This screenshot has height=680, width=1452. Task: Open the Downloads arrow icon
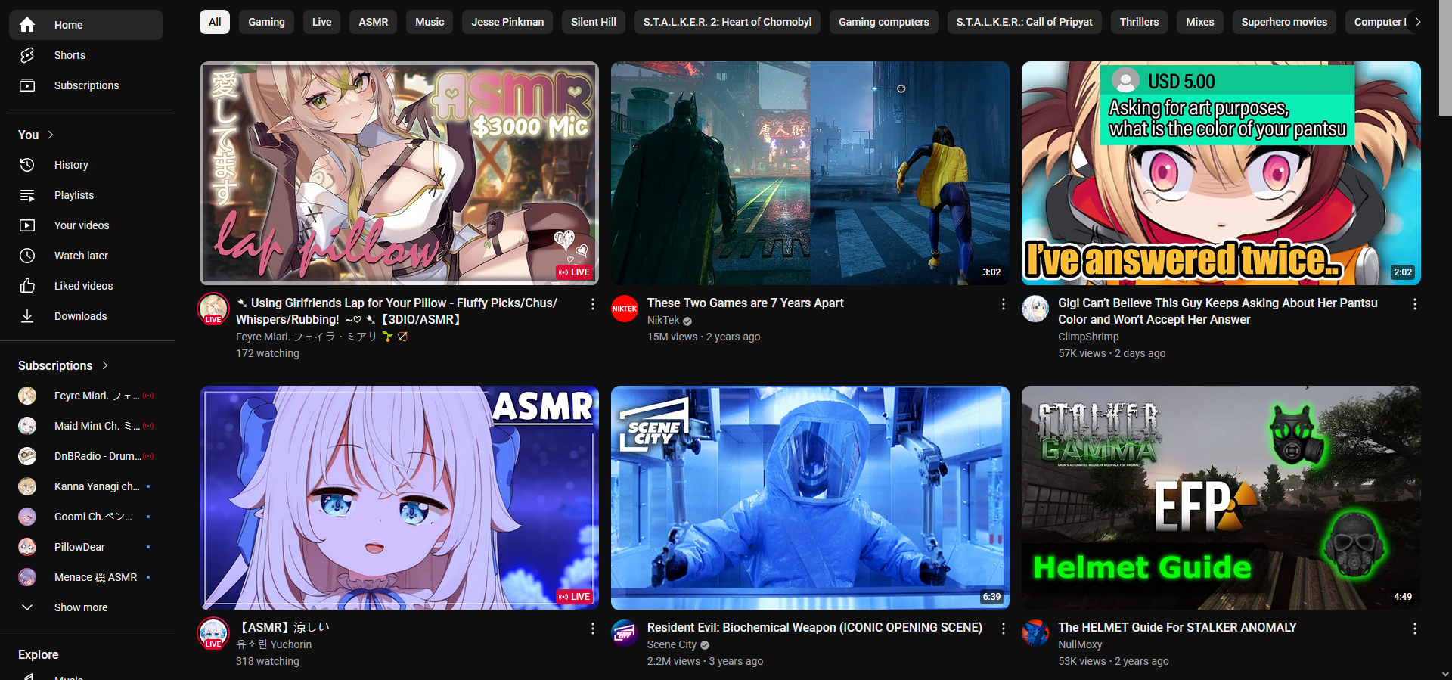pos(27,316)
